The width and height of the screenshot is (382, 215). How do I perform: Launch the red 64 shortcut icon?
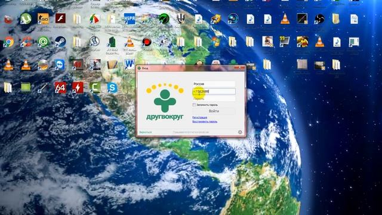60,88
